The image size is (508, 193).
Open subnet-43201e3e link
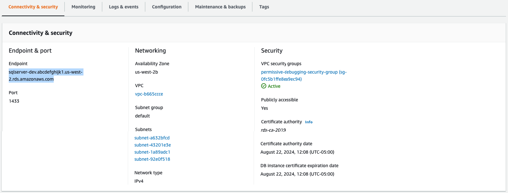coord(152,145)
